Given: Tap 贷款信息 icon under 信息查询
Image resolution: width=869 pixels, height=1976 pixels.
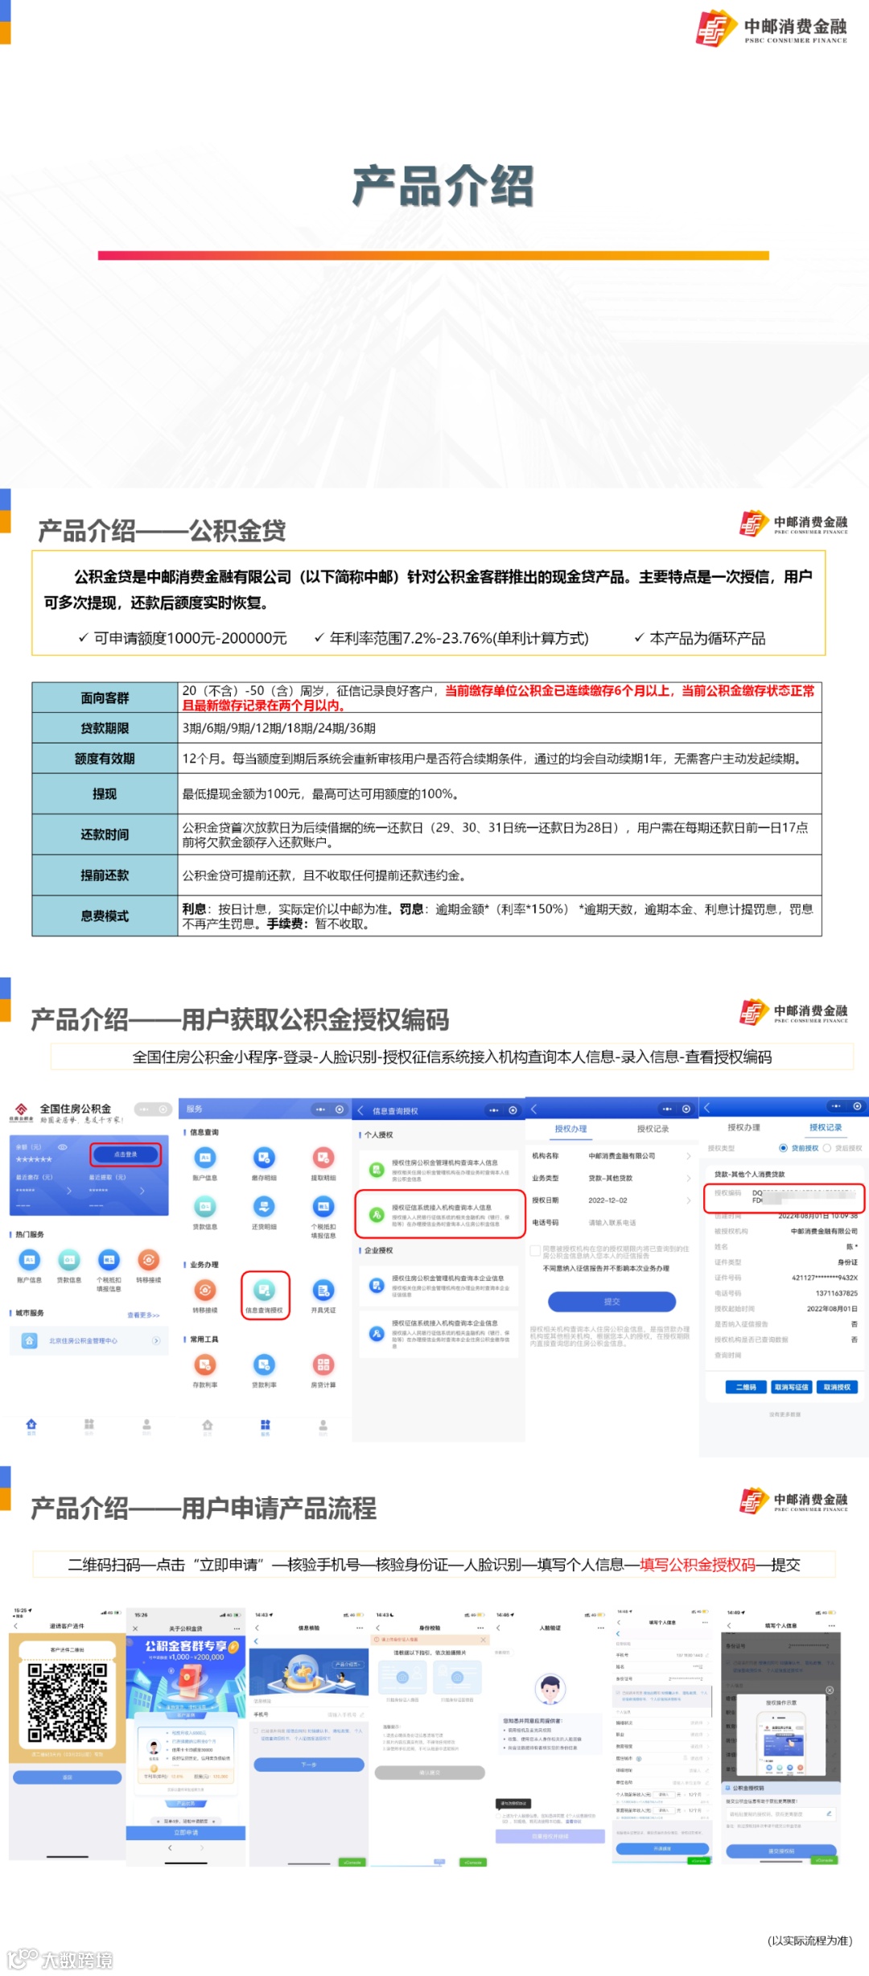Looking at the screenshot, I should pyautogui.click(x=205, y=1207).
